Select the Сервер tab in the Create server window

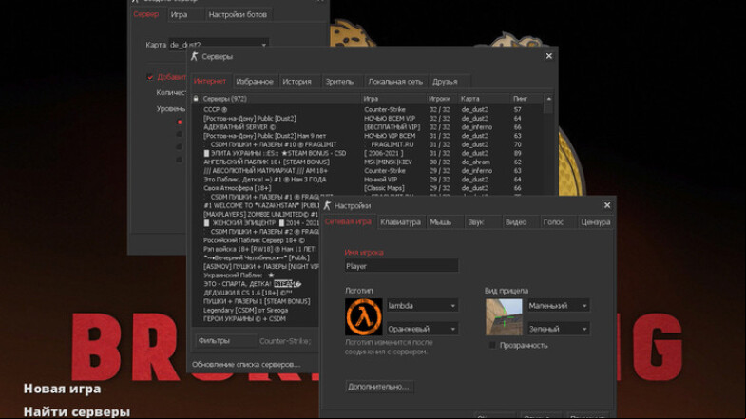point(146,14)
